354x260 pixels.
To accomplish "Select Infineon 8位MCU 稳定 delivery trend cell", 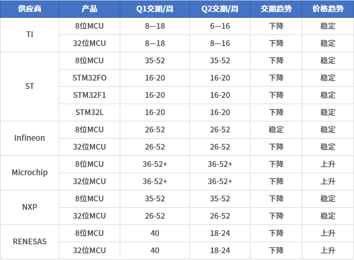I will tap(276, 130).
